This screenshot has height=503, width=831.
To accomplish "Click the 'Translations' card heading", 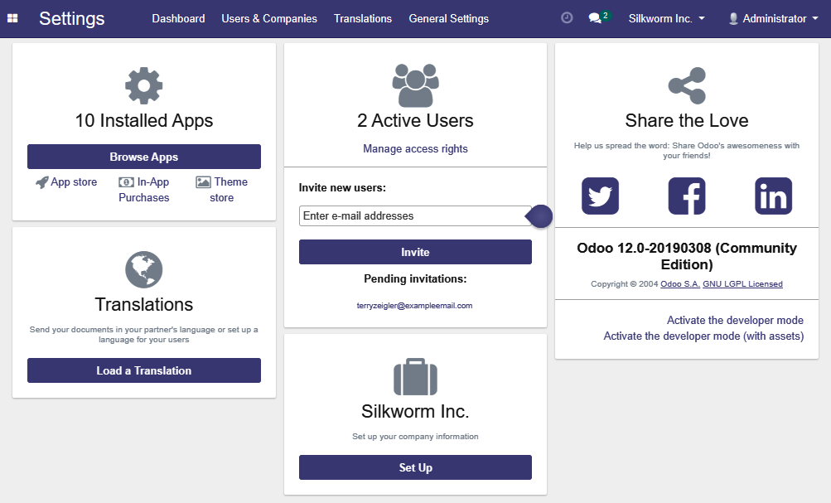I will [x=144, y=304].
